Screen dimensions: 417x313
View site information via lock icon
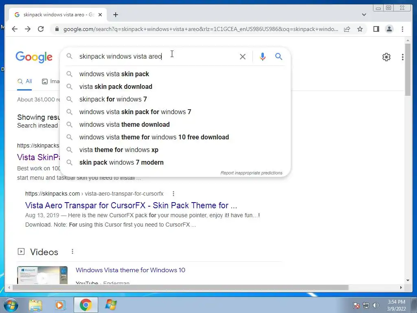pyautogui.click(x=57, y=29)
